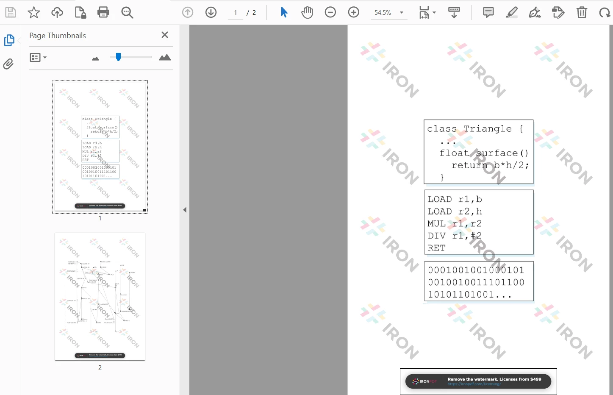
Task: Select the highlight text tool
Action: 512,12
